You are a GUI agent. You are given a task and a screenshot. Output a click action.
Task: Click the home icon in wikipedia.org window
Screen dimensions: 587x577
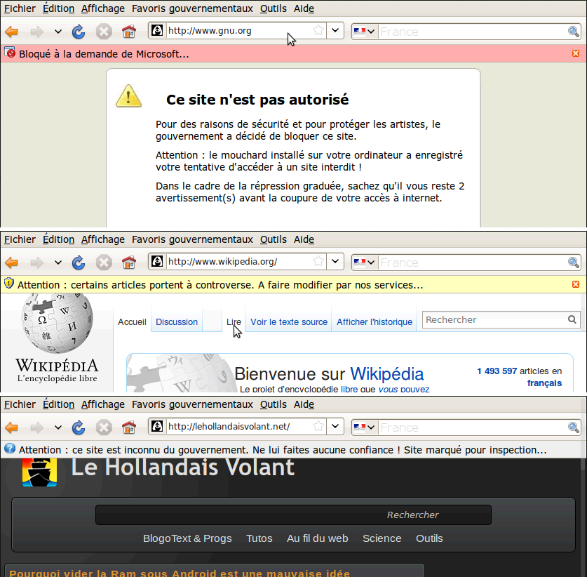129,263
